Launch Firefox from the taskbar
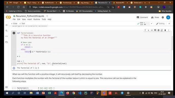Screen dimensions: 175x98 pyautogui.click(x=68, y=93)
